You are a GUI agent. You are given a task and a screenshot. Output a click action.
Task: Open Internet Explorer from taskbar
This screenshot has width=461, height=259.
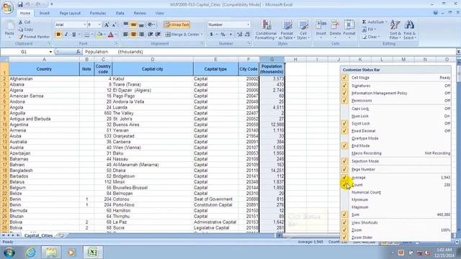(x=30, y=252)
